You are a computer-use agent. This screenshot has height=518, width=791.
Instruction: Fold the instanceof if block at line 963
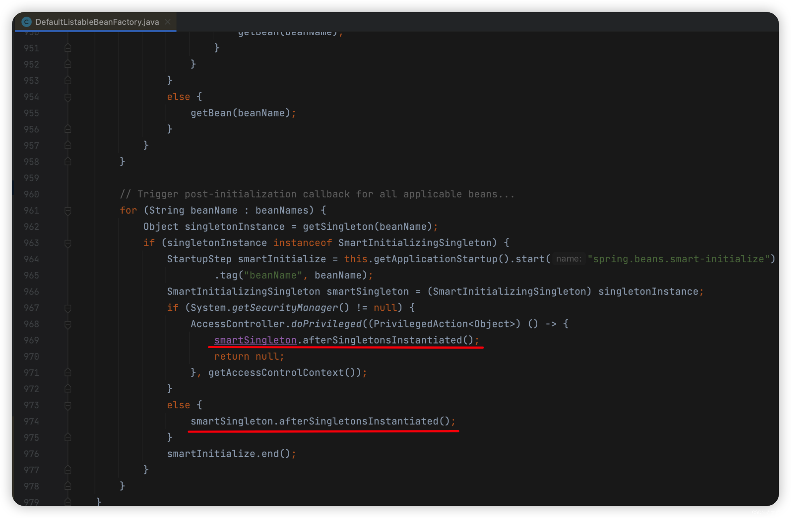tap(68, 243)
